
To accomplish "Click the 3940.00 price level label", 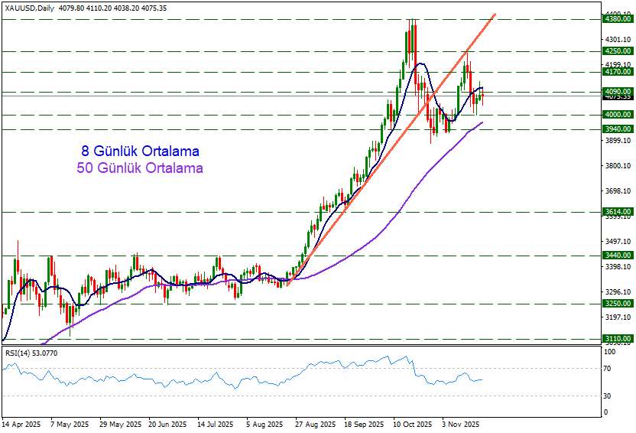I will click(x=616, y=129).
